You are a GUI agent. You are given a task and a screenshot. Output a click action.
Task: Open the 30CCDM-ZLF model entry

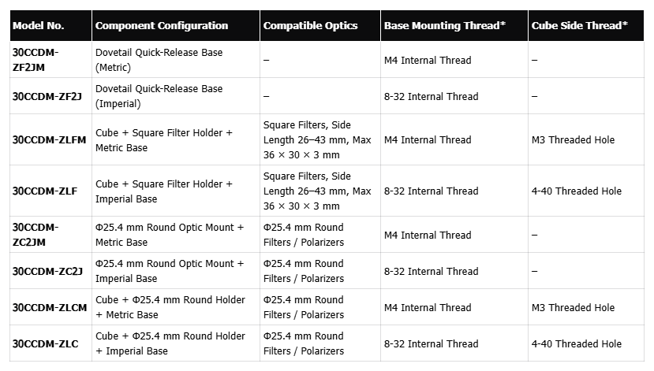point(46,191)
